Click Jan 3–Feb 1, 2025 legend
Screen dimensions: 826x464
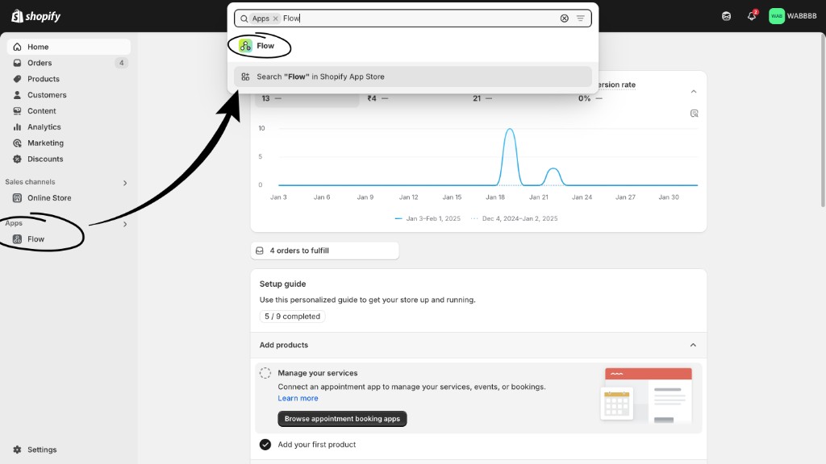428,218
